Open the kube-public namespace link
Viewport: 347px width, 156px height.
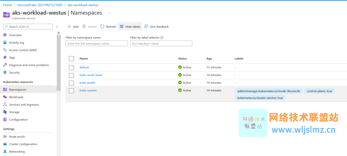point(88,82)
